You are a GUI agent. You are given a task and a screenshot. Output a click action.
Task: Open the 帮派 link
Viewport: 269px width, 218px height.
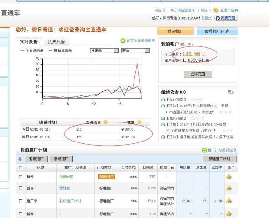pos(204,10)
